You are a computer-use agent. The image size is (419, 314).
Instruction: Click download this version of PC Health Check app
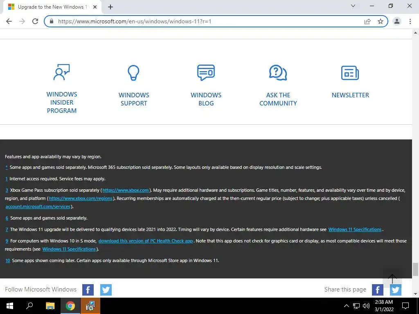(x=146, y=241)
